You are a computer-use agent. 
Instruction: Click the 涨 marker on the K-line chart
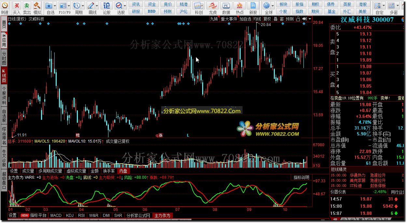tap(161, 135)
